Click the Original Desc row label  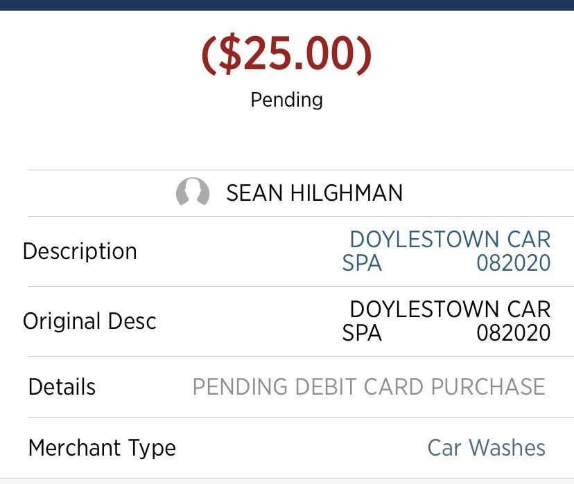coord(89,321)
